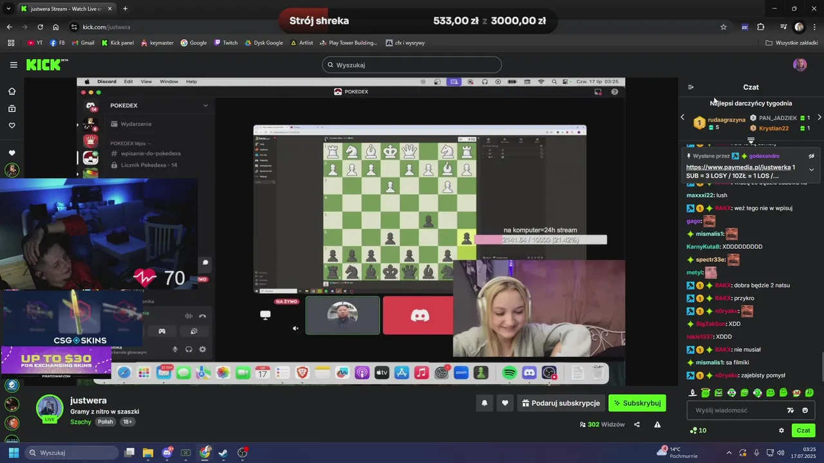Click Subskrybuj button

point(637,403)
